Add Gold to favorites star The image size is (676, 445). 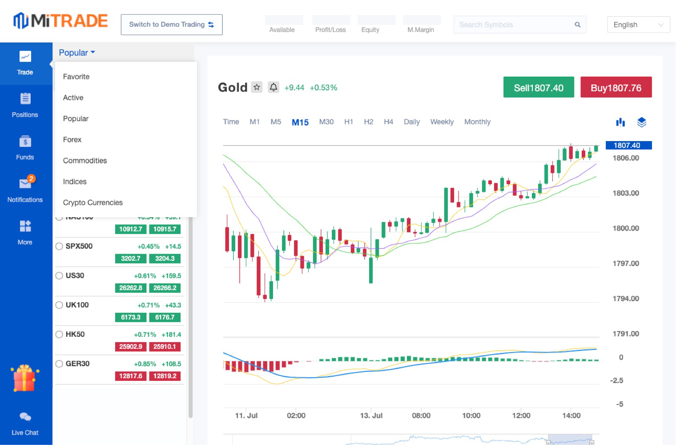point(257,87)
